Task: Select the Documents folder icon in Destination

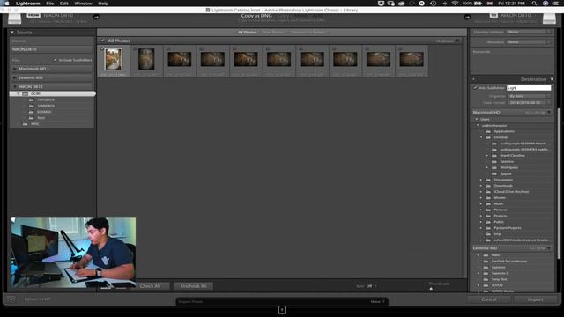Action: tap(488, 180)
